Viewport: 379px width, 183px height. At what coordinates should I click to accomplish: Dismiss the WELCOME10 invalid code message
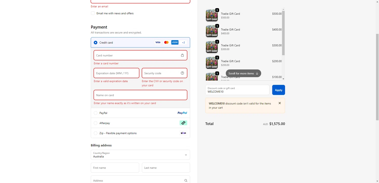pyautogui.click(x=280, y=103)
